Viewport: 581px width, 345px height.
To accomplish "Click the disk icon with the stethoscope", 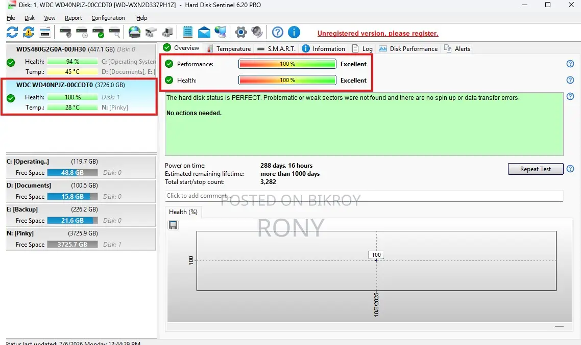I will 65,33.
